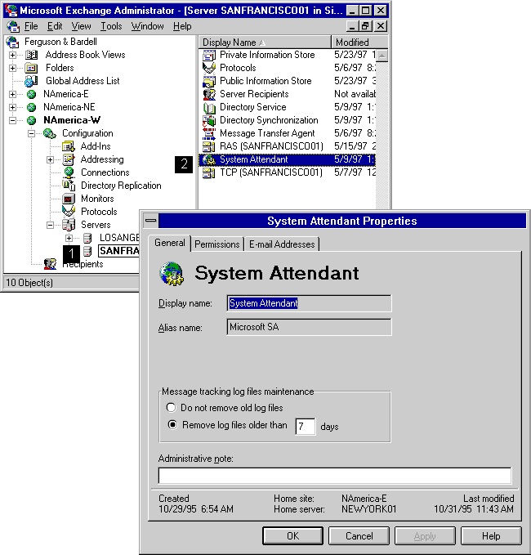
Task: Open the View menu
Action: click(81, 26)
